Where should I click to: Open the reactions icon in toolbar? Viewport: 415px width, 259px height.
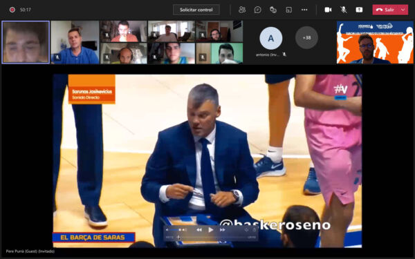coord(273,10)
